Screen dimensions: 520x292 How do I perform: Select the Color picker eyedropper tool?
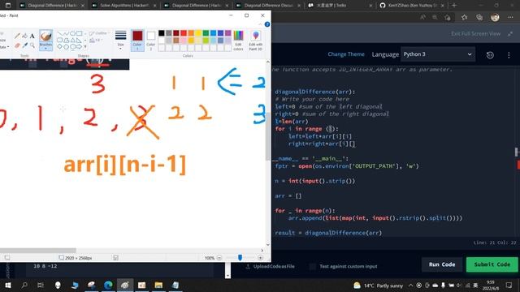click(x=25, y=45)
